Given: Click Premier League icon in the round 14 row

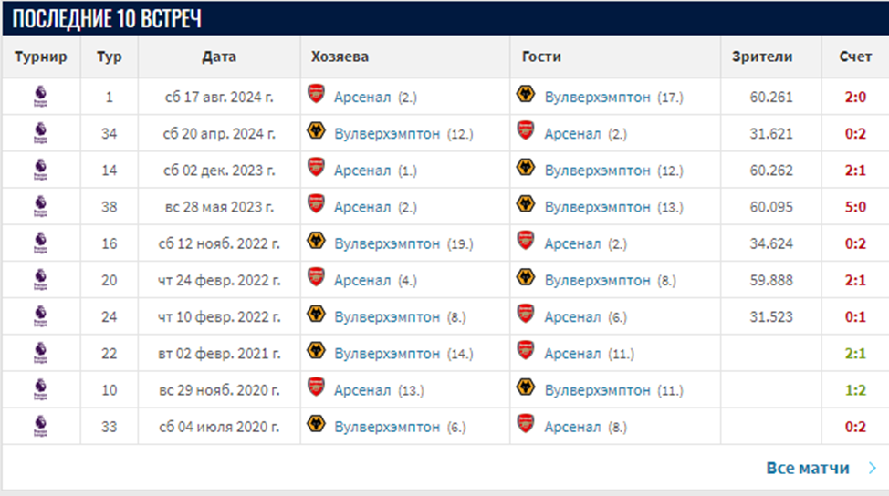Looking at the screenshot, I should (40, 170).
